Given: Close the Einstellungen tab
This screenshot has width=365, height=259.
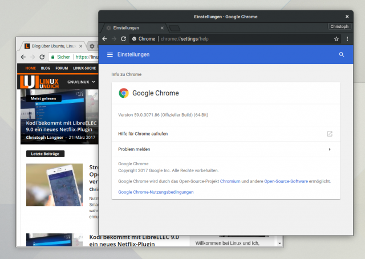Looking at the screenshot, I should click(162, 28).
